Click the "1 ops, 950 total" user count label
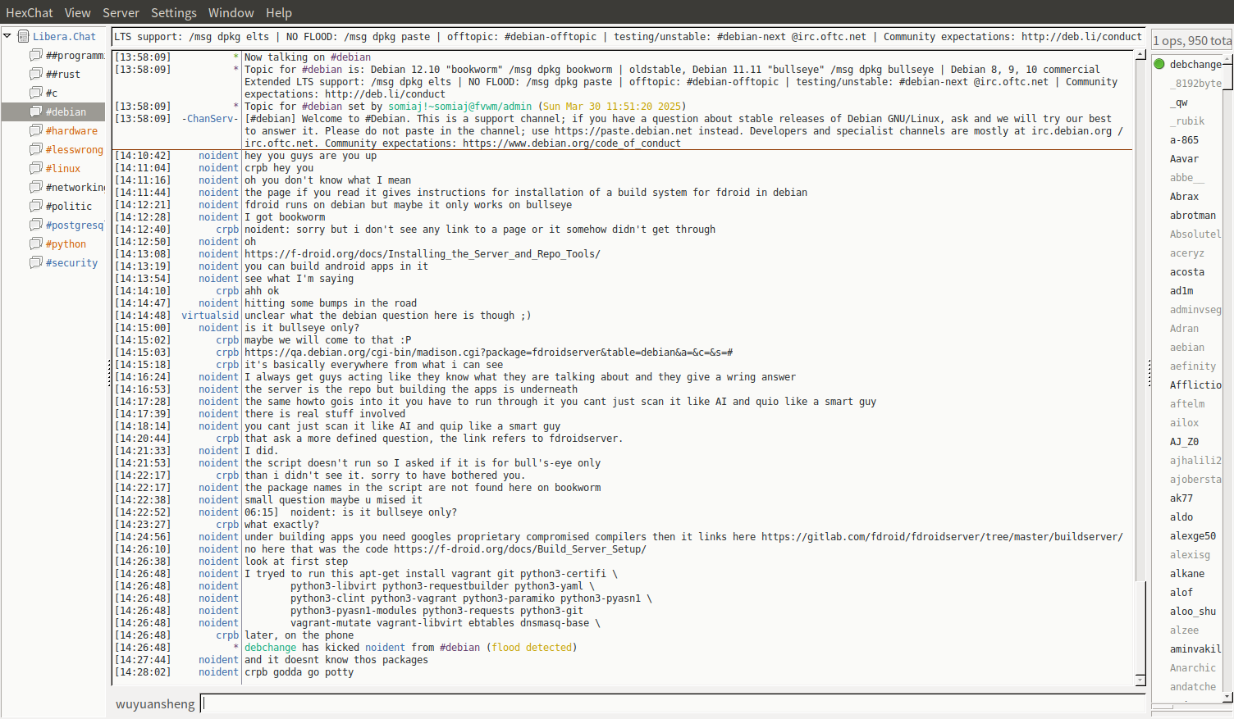The width and height of the screenshot is (1234, 719). pyautogui.click(x=1192, y=41)
